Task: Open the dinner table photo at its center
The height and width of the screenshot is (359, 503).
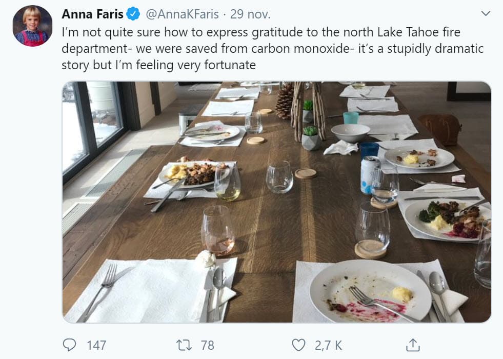Action: (277, 202)
